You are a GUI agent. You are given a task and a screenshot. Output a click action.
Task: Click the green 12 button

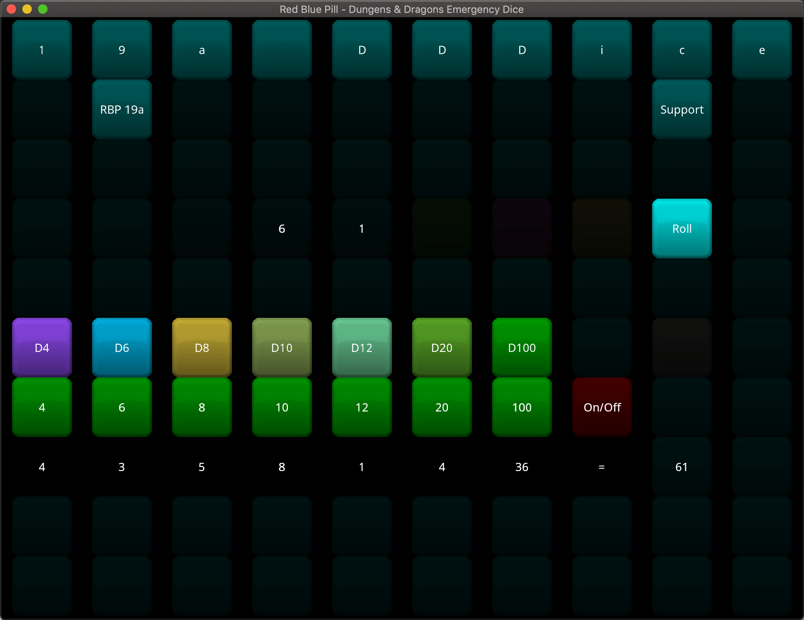pos(362,407)
